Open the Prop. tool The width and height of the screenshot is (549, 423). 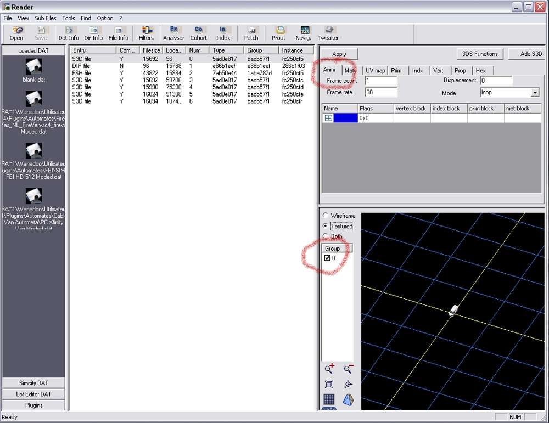[279, 33]
